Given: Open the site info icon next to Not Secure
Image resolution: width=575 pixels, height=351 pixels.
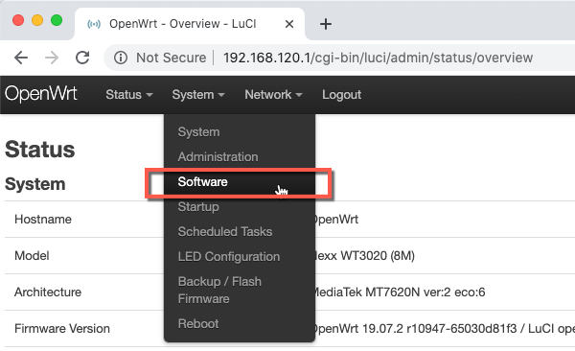Looking at the screenshot, I should tap(121, 58).
